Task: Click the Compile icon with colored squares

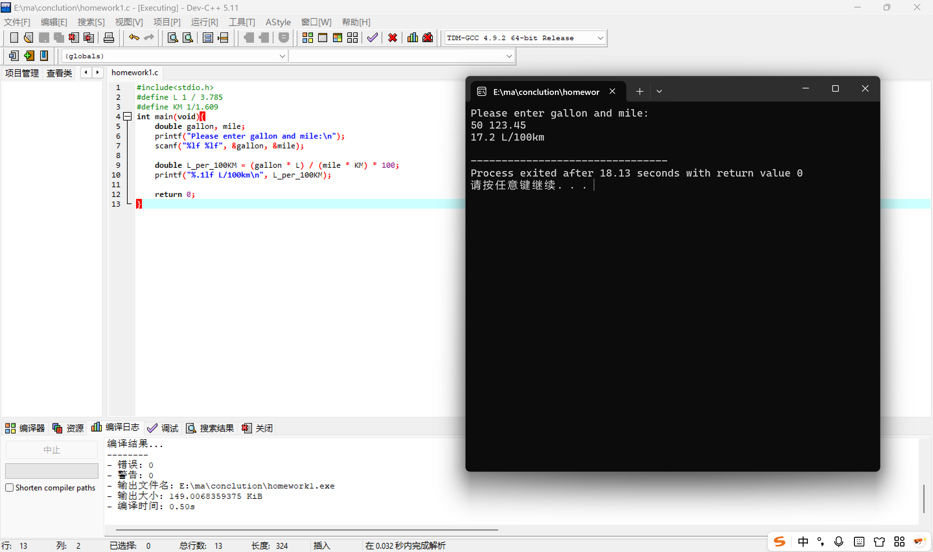Action: [307, 38]
